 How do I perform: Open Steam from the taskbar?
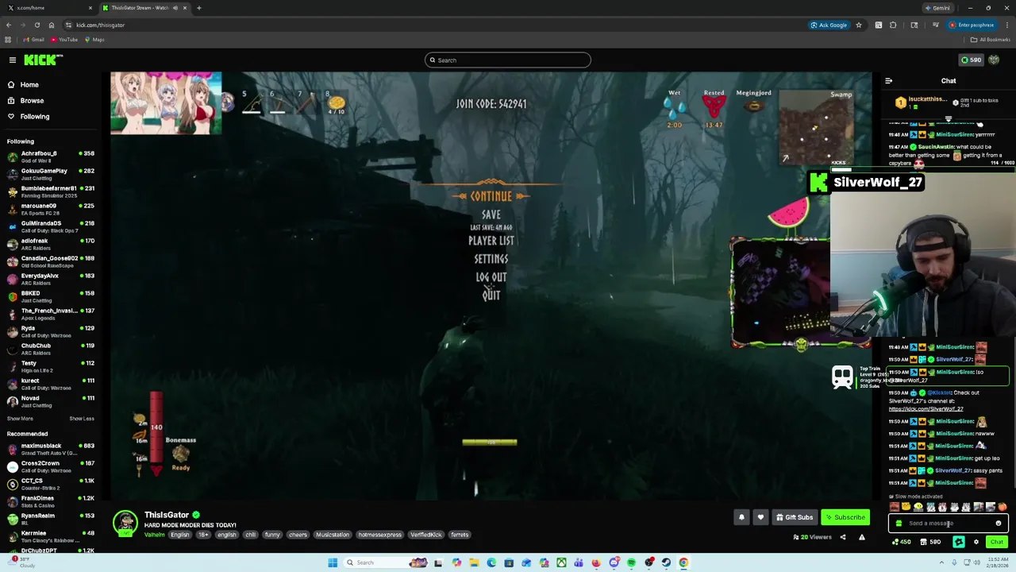(666, 562)
